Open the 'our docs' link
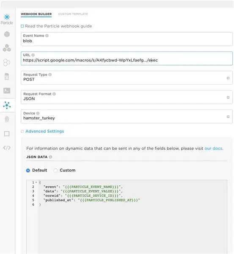Viewport: 234px width, 254px height. pyautogui.click(x=213, y=149)
